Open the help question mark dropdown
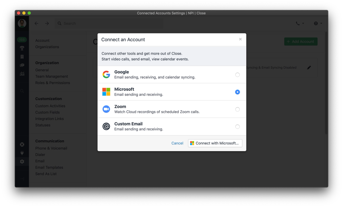This screenshot has height=207, width=343. click(318, 23)
